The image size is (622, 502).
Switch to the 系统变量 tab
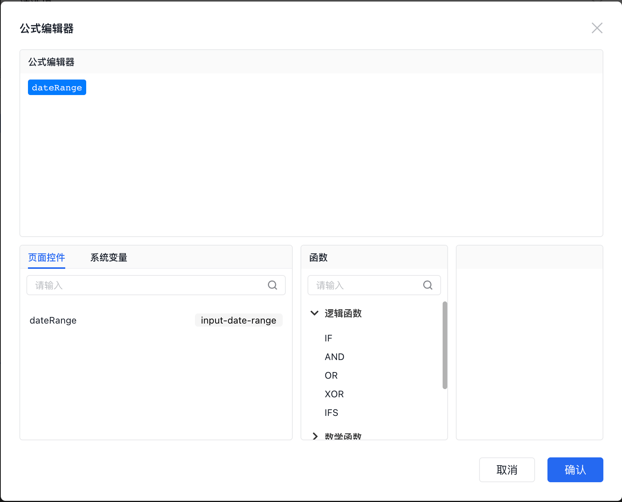click(x=109, y=258)
